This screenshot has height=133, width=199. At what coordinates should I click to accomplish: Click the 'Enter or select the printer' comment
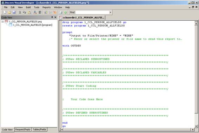(x=126, y=39)
